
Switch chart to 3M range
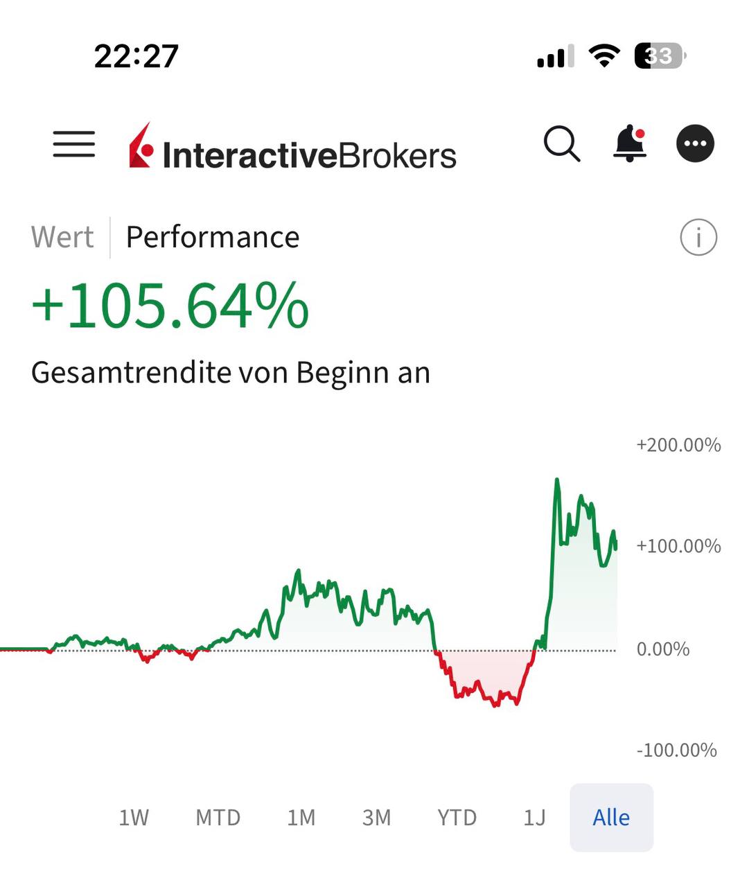[376, 818]
